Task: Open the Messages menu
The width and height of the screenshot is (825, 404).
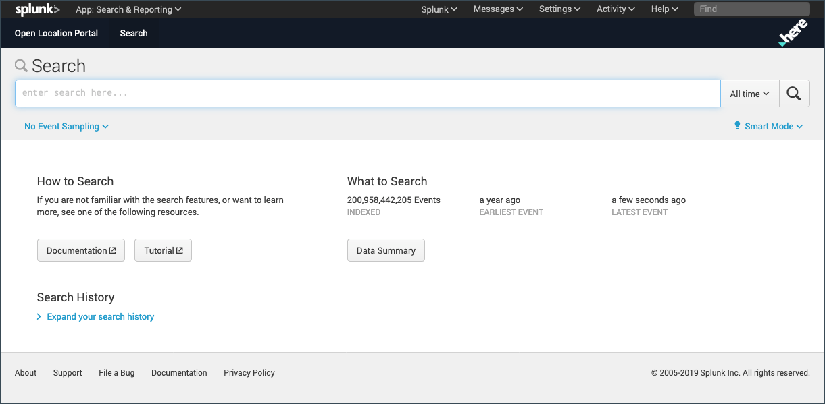Action: point(497,9)
